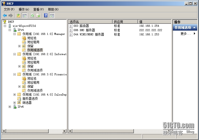
Task: Maximize the DHCP window
Action: (191, 4)
